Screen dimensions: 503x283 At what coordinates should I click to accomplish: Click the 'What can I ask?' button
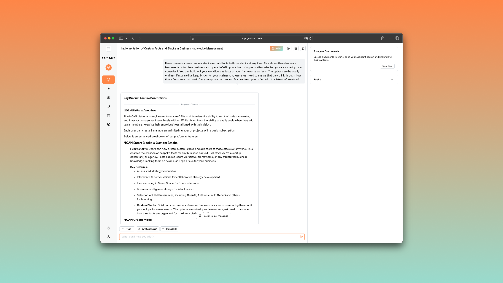(147, 229)
